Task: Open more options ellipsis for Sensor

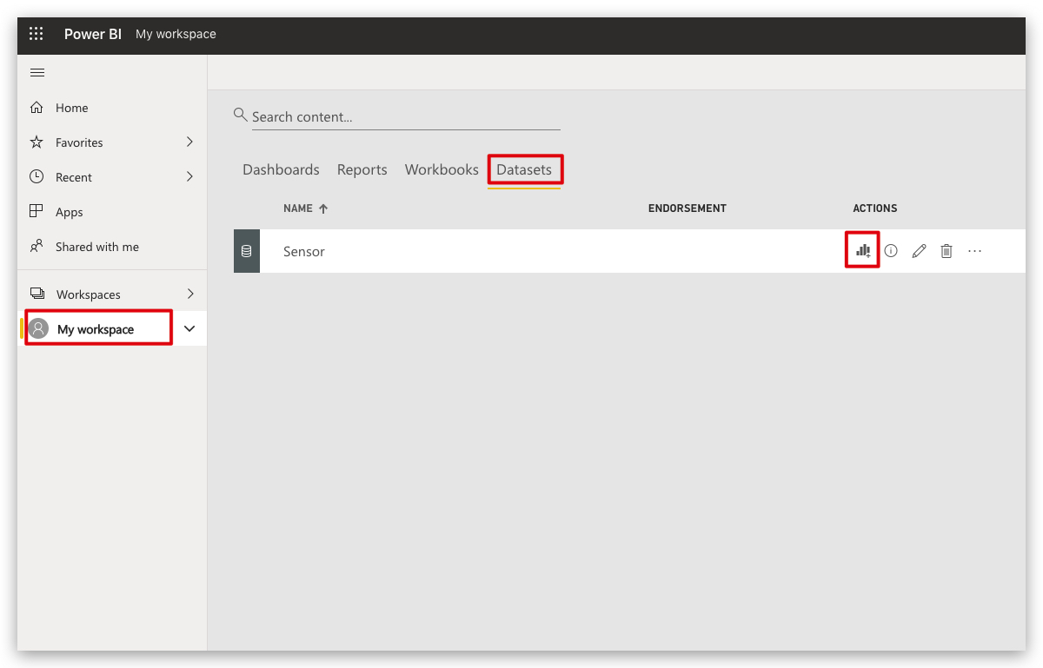Action: tap(974, 251)
